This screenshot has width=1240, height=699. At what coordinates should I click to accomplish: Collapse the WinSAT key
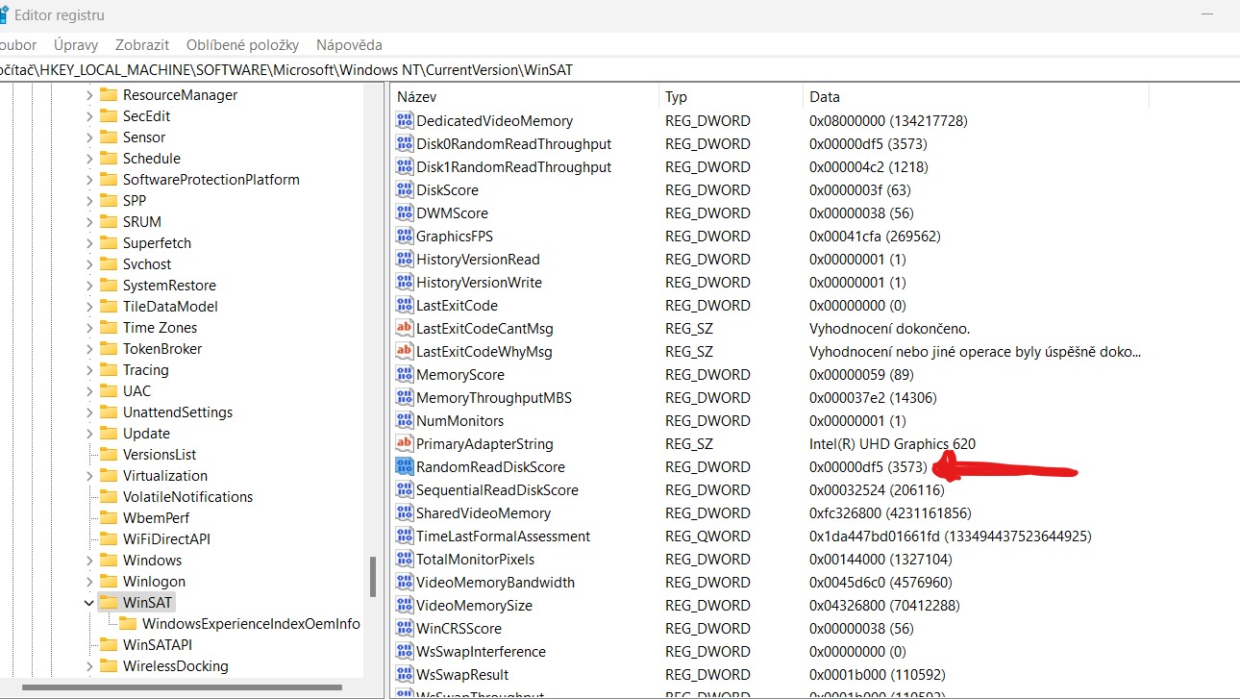pyautogui.click(x=89, y=602)
